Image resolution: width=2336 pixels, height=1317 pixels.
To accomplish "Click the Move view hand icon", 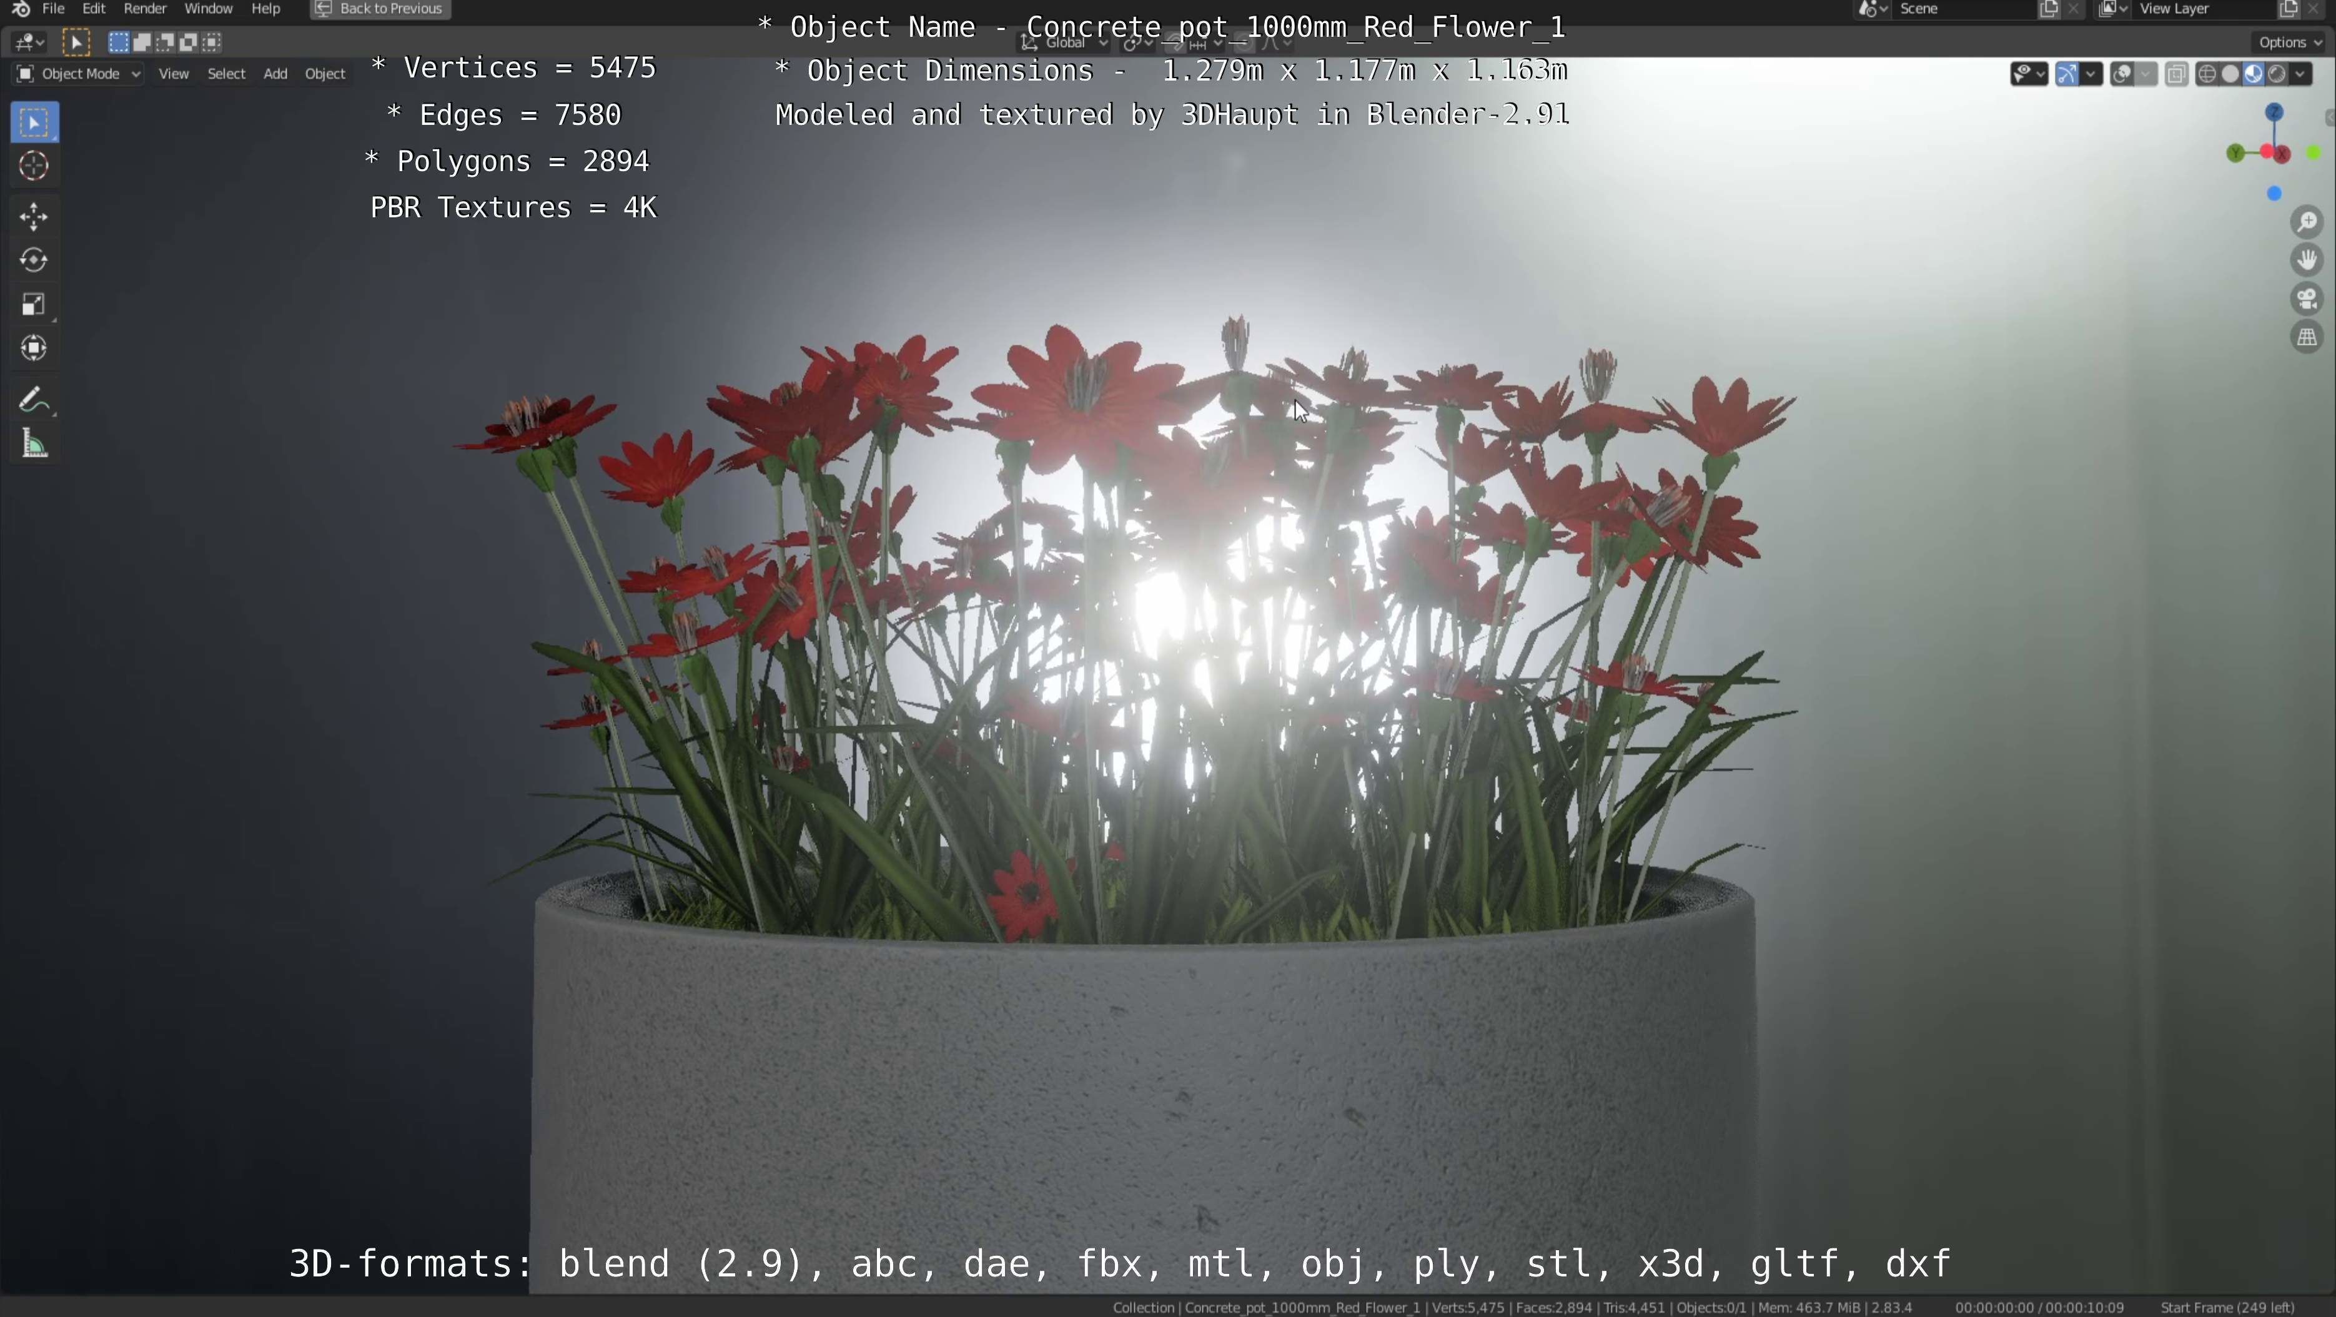I will (2307, 260).
